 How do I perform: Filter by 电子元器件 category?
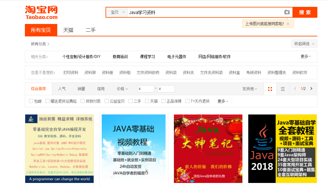[177, 57]
